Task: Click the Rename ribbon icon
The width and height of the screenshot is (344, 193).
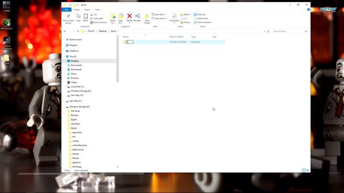Action: [x=138, y=18]
